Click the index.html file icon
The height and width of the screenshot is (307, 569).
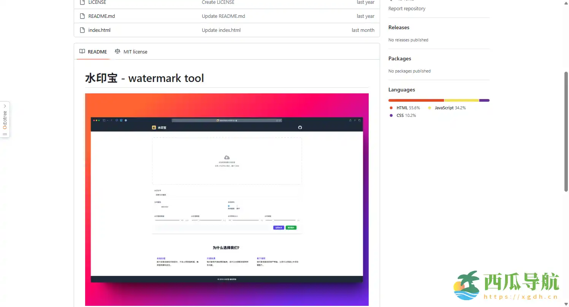tap(82, 30)
